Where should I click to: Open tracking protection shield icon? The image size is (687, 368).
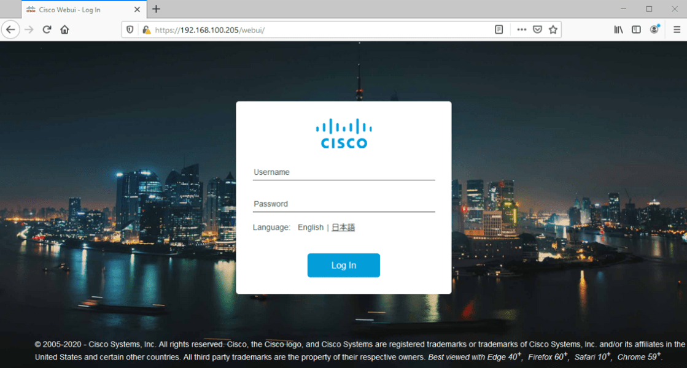click(130, 30)
